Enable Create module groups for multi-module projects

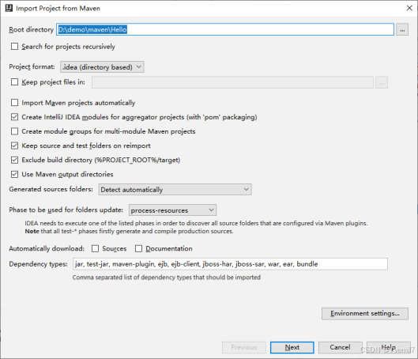15,131
